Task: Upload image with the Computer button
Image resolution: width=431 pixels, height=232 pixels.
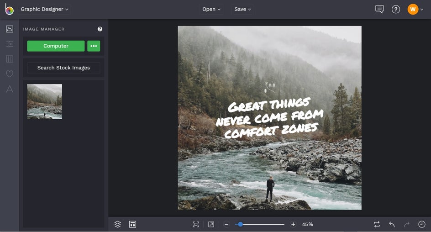Action: point(56,46)
